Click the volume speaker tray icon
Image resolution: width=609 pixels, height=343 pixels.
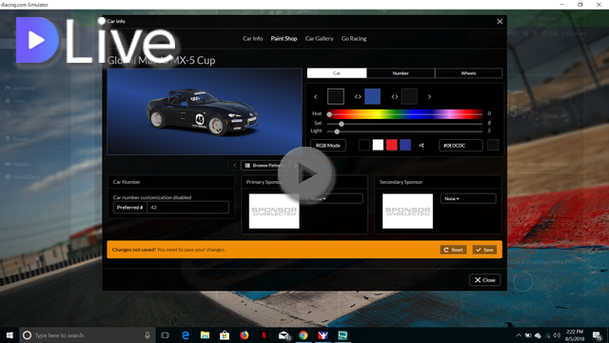pos(557,335)
